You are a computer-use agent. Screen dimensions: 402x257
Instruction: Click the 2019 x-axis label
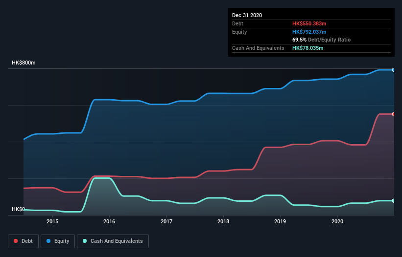(x=280, y=221)
